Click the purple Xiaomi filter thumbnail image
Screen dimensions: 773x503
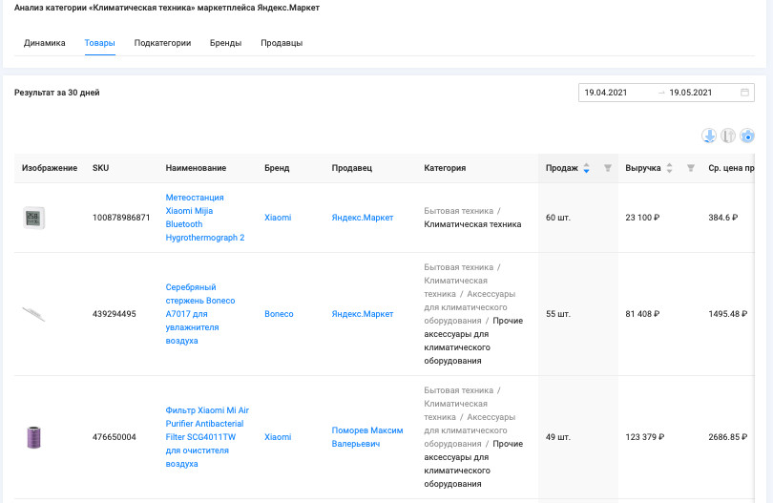pos(33,437)
